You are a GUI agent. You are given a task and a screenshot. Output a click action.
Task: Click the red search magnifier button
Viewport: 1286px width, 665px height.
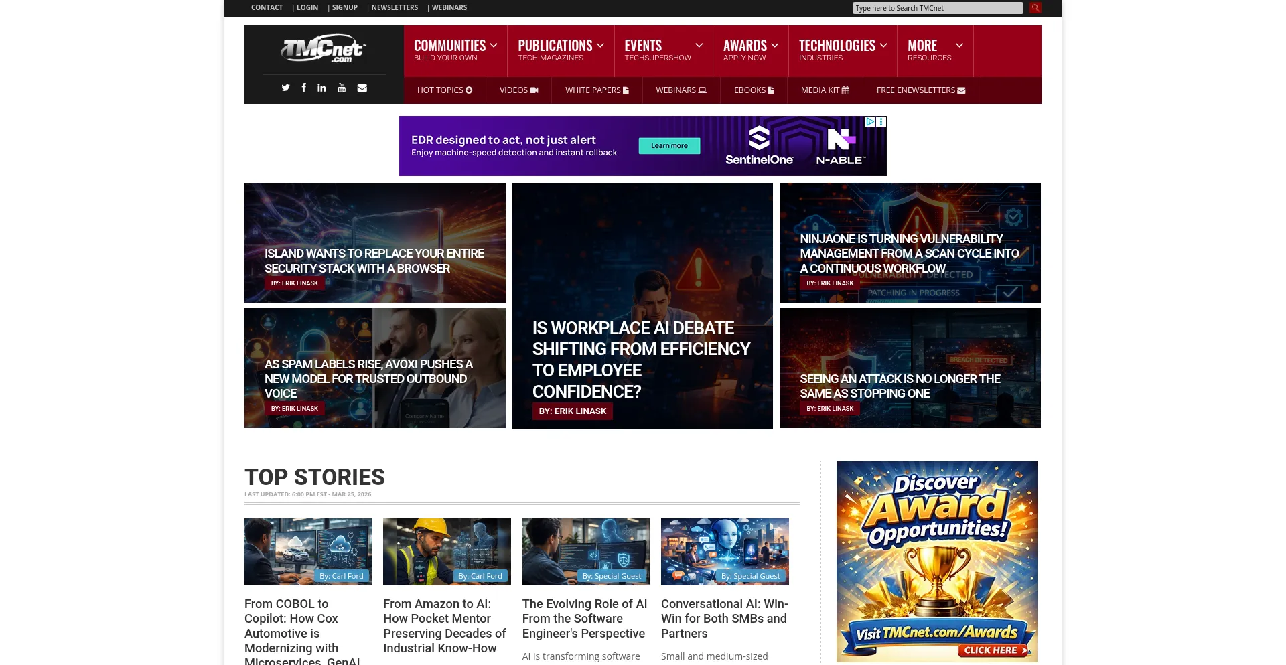[x=1035, y=8]
